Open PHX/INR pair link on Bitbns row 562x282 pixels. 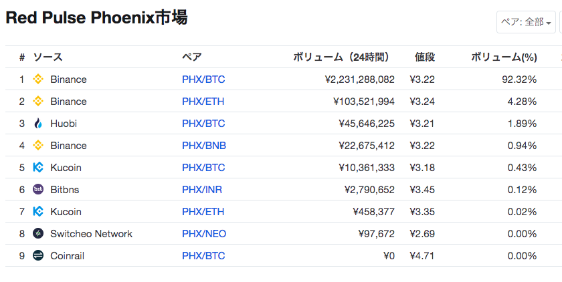point(202,190)
